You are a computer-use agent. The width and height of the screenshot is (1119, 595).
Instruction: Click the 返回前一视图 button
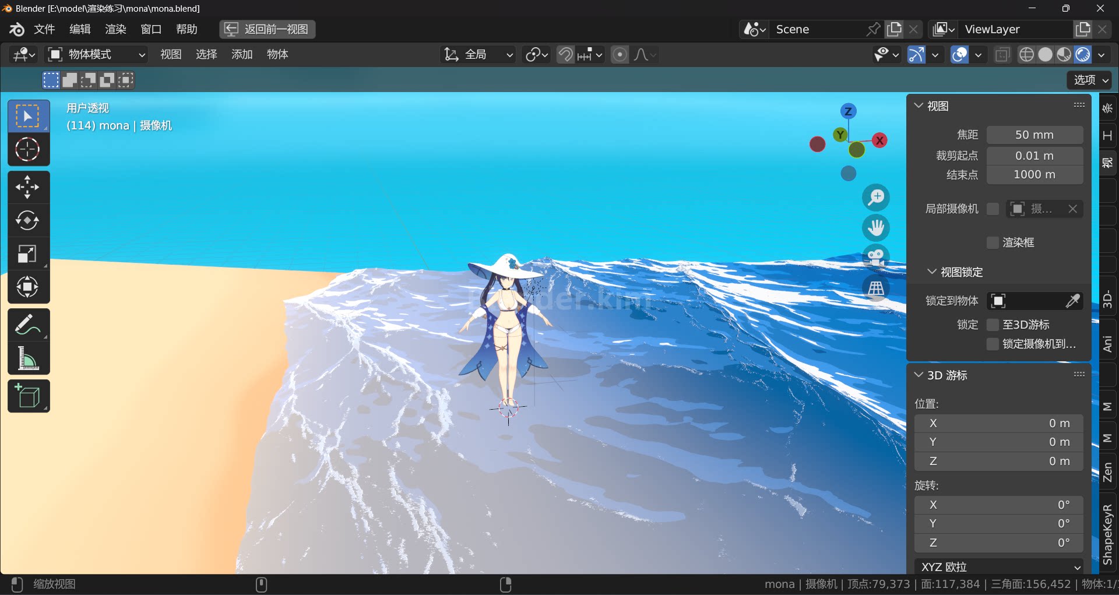pyautogui.click(x=268, y=29)
